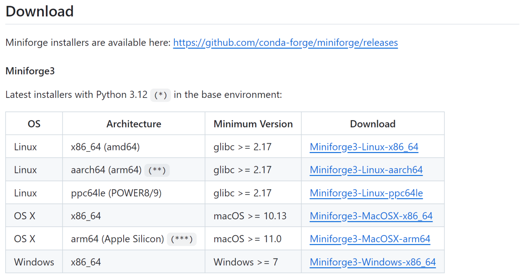Download Miniforge3-Linux-x86_64 installer

(364, 147)
